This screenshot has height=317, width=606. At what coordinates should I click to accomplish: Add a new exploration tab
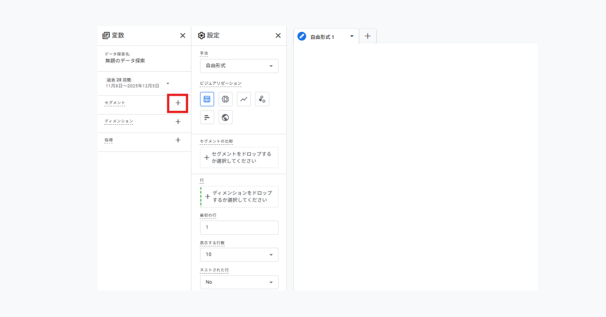[x=368, y=36]
